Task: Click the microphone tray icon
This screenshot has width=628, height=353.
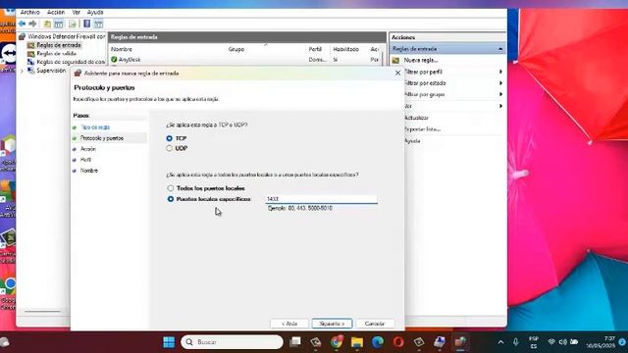Action: pyautogui.click(x=516, y=342)
